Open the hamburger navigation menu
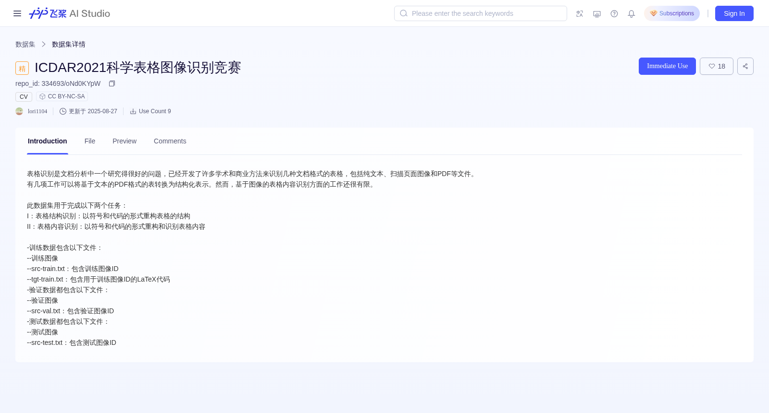 click(x=17, y=13)
